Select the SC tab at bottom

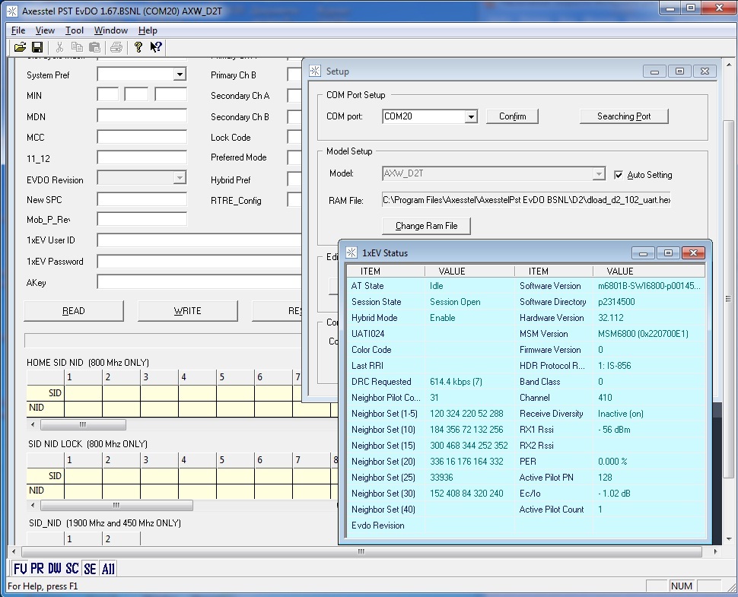[x=72, y=569]
